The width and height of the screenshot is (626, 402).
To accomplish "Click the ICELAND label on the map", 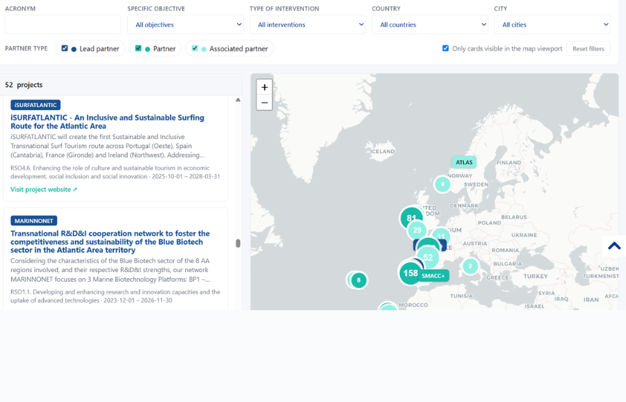I will [383, 152].
